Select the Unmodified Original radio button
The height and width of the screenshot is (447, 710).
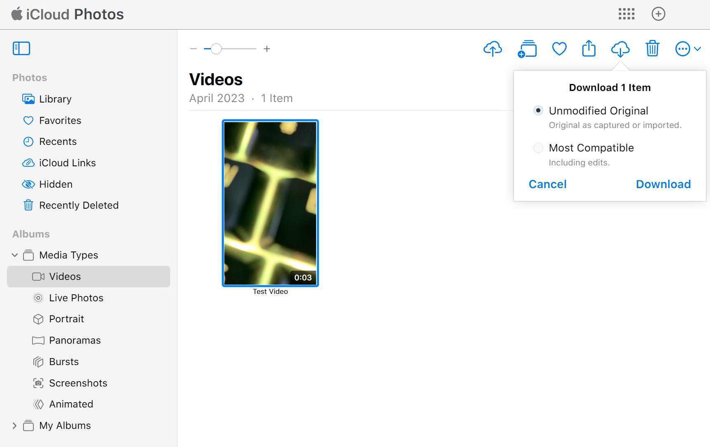coord(538,110)
